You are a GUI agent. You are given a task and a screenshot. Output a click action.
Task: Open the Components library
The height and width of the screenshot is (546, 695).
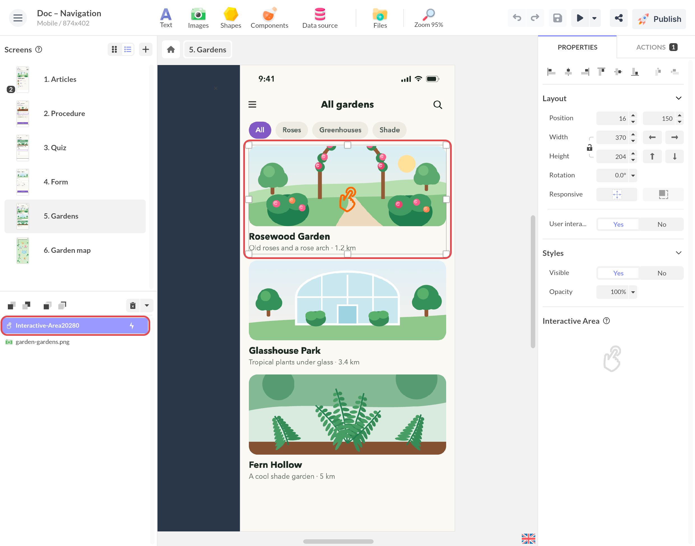269,18
